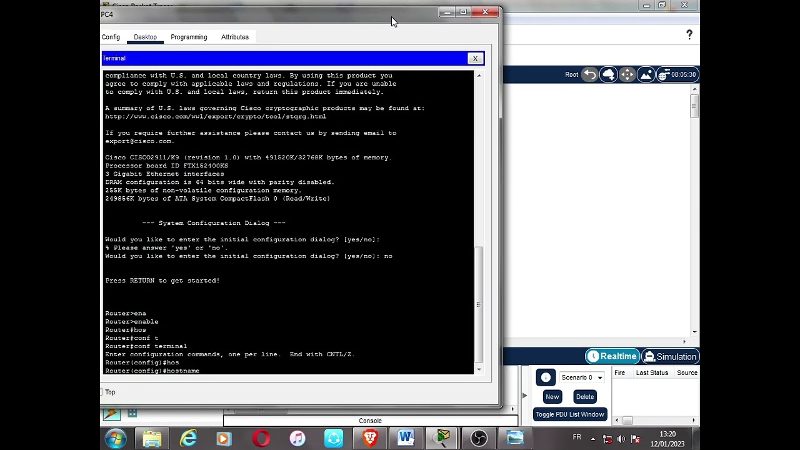
Task: Click the volume speaker tray icon
Action: 621,439
